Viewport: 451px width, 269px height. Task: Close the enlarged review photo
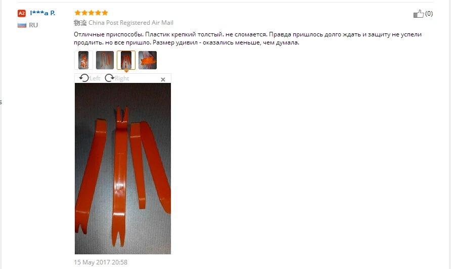coord(163,79)
